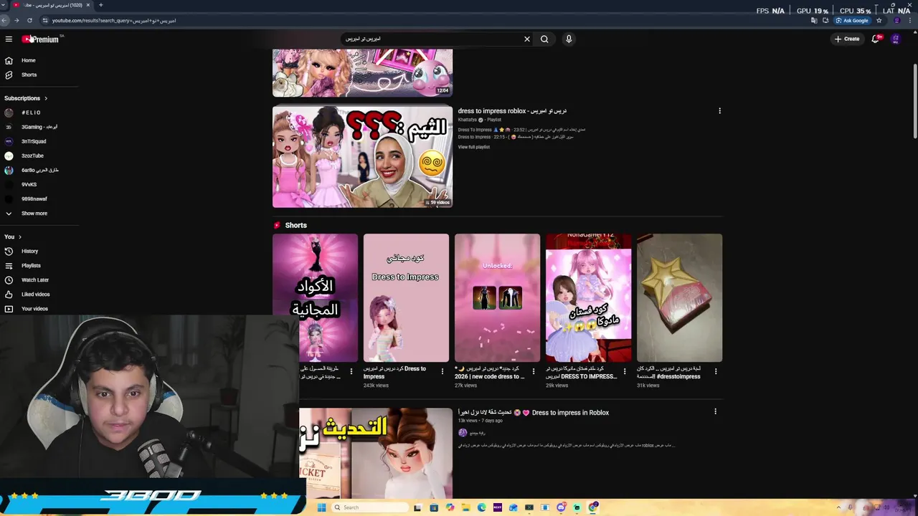
Task: Open the dress to impress roblox playlist title
Action: pyautogui.click(x=512, y=111)
